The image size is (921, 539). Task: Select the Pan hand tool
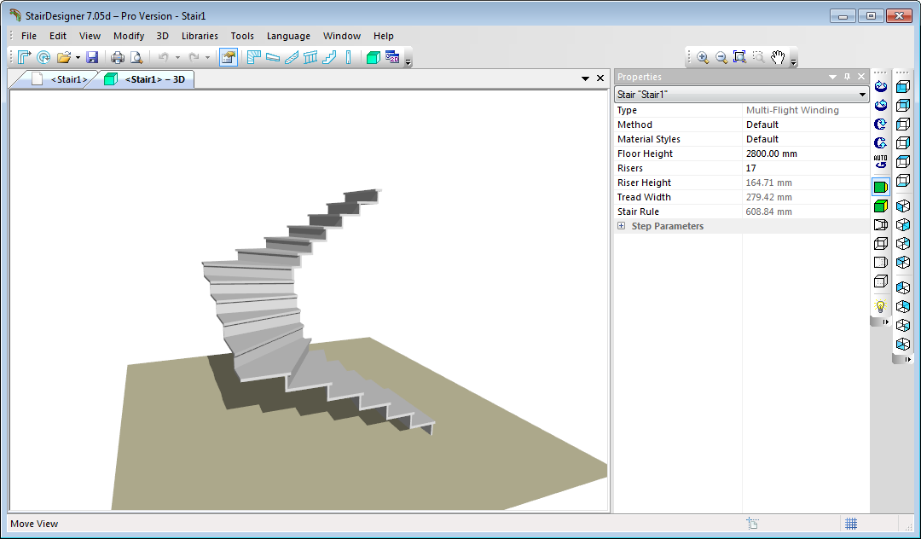tap(777, 57)
